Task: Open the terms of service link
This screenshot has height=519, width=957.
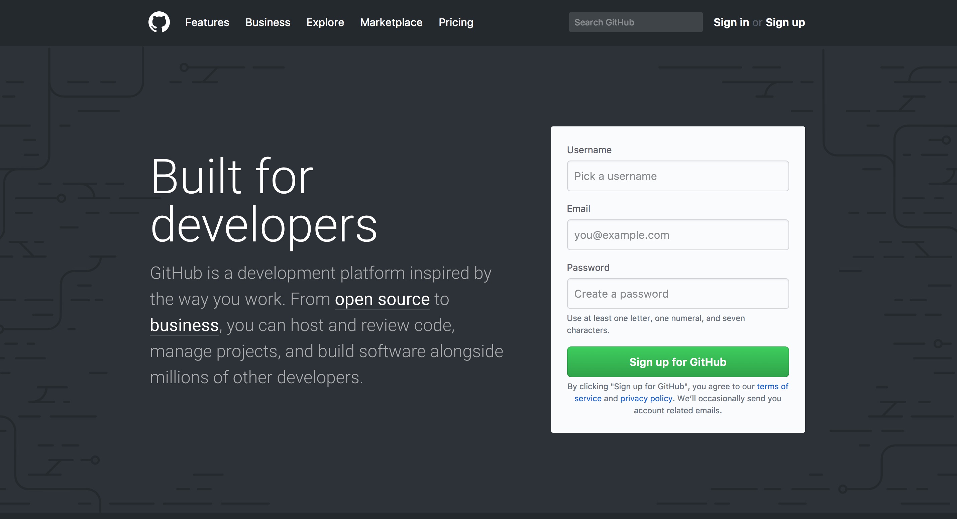Action: [x=773, y=386]
